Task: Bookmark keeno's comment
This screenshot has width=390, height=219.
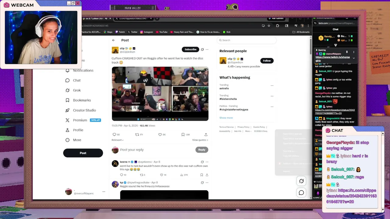Action: pos(201,175)
